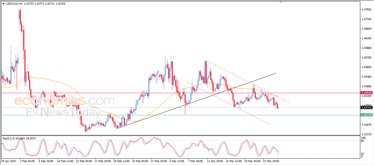Click the economies.com watermark logo
Image resolution: width=374 pixels, height=165 pixels.
(x=64, y=101)
